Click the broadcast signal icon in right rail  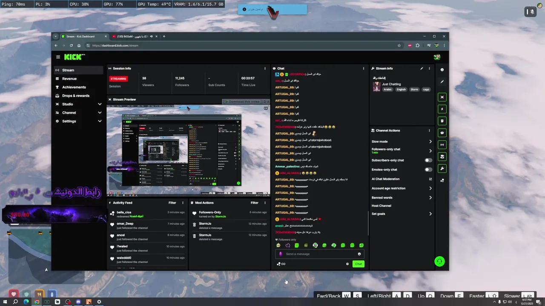coord(442,145)
